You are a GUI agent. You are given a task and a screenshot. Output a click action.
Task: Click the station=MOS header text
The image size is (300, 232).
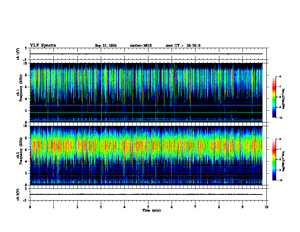[x=141, y=45]
